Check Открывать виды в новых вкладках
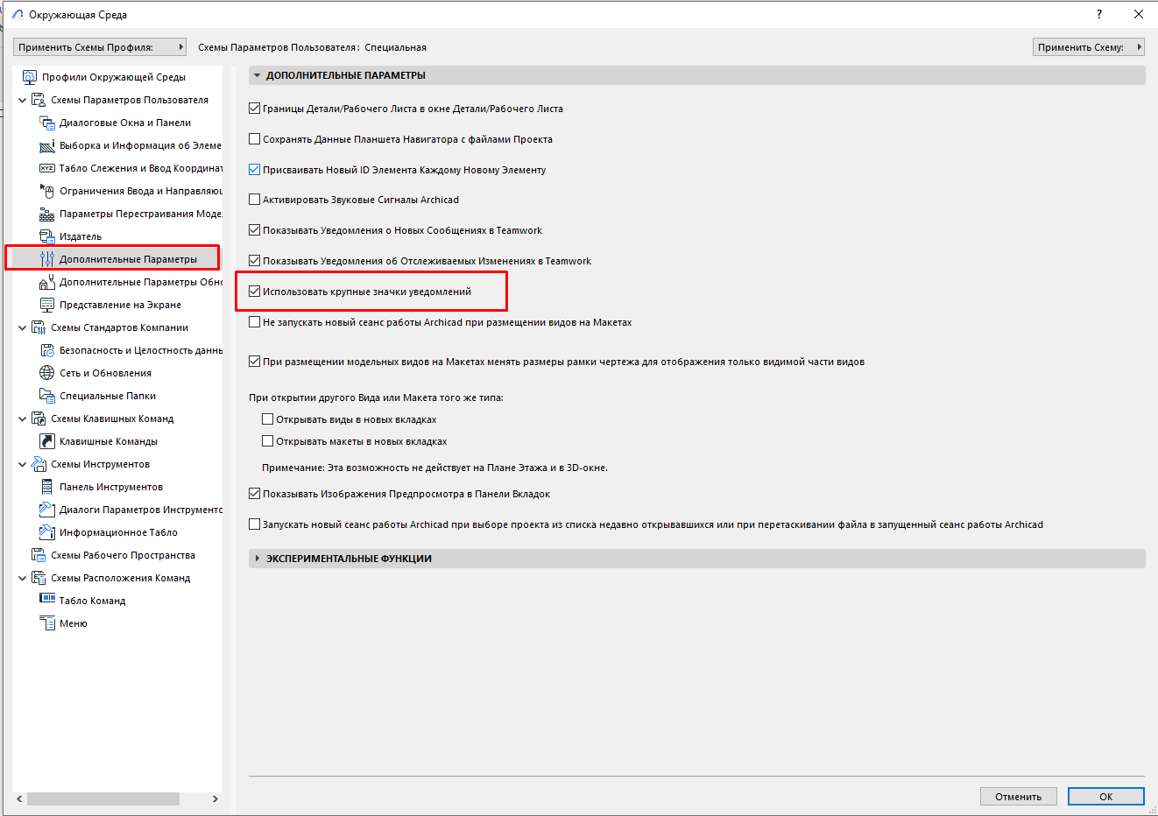 (268, 419)
